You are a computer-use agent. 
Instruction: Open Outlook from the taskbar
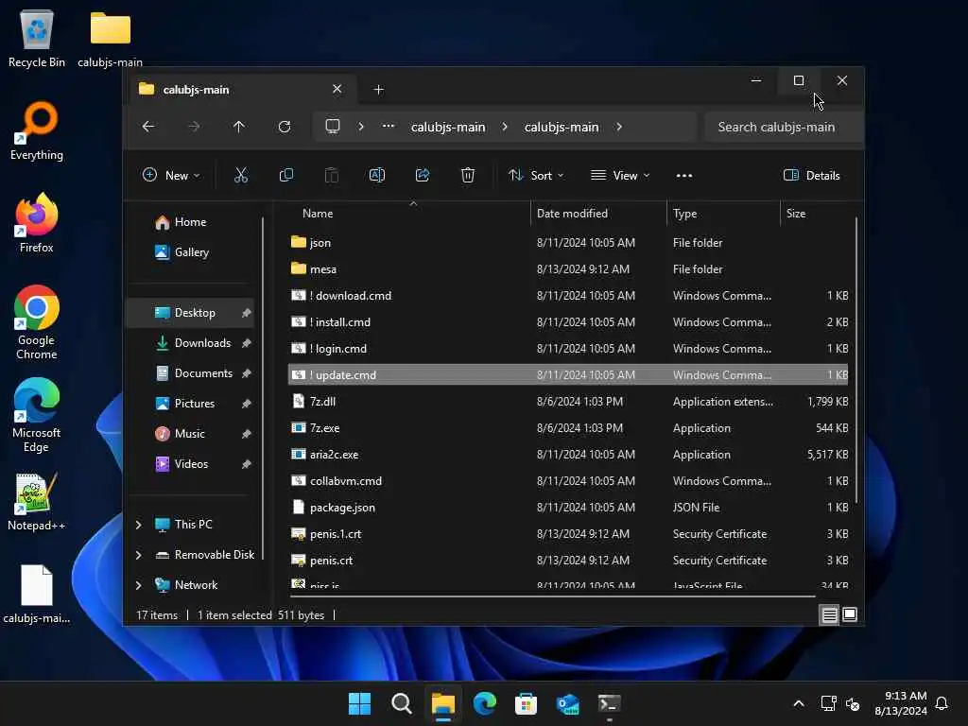click(567, 703)
